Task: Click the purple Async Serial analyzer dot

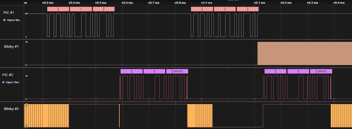Action: point(3,82)
